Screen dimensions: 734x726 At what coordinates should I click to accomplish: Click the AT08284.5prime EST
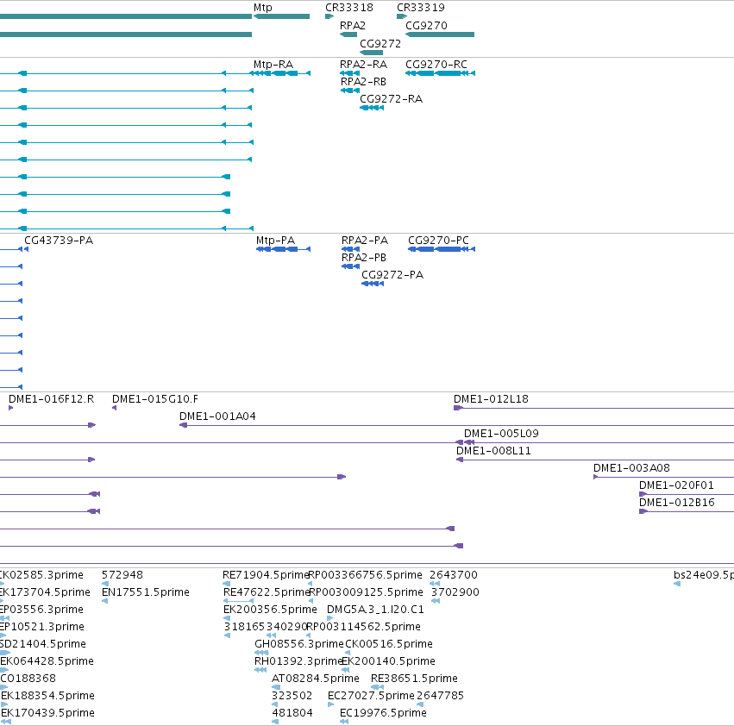coord(276,687)
